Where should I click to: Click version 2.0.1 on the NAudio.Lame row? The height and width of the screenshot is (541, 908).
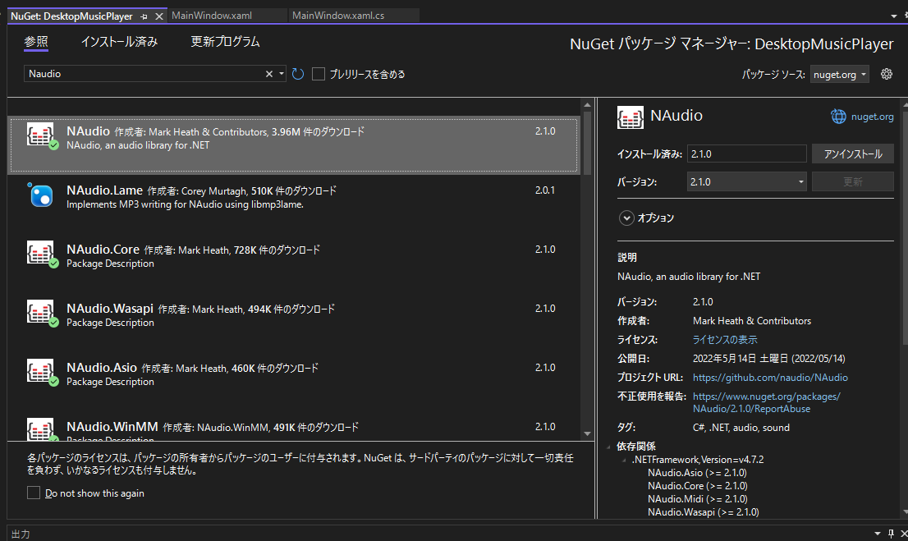tap(545, 190)
